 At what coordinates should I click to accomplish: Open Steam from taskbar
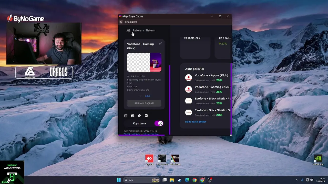coord(179,180)
